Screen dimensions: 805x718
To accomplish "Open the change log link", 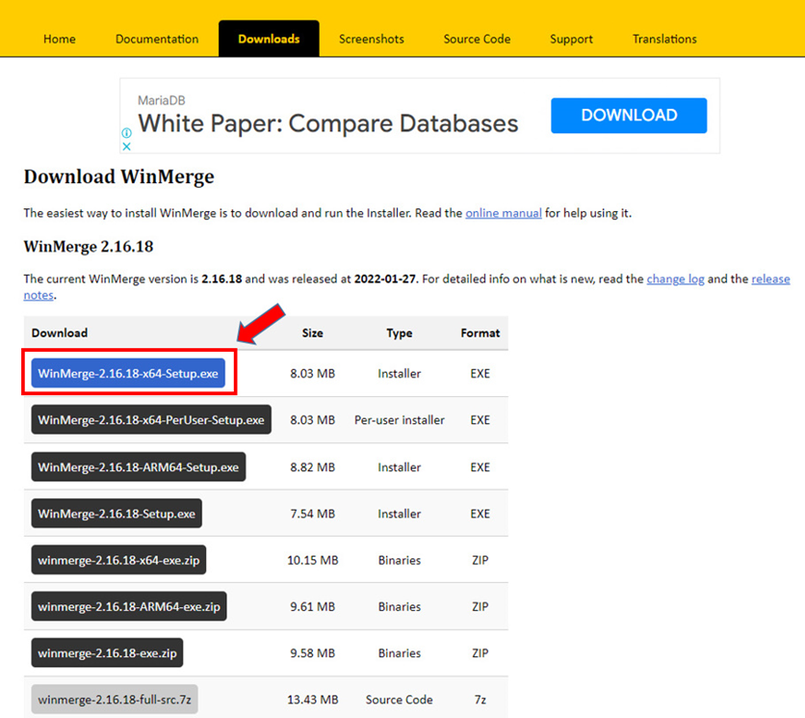I will [x=676, y=279].
